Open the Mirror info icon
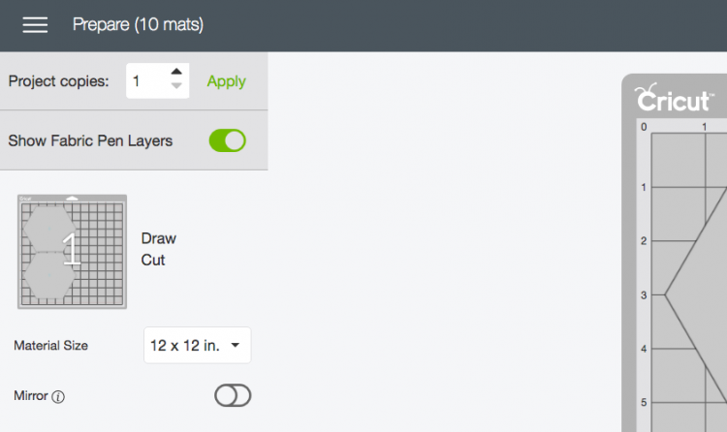 [x=58, y=397]
